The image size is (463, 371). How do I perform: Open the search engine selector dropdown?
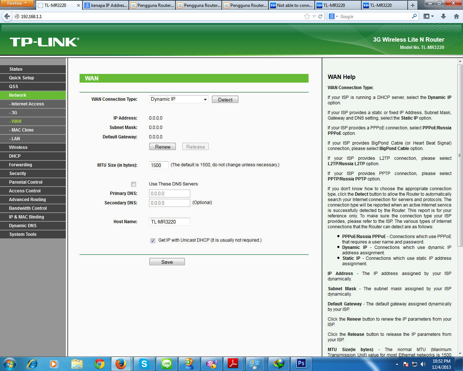[x=334, y=16]
